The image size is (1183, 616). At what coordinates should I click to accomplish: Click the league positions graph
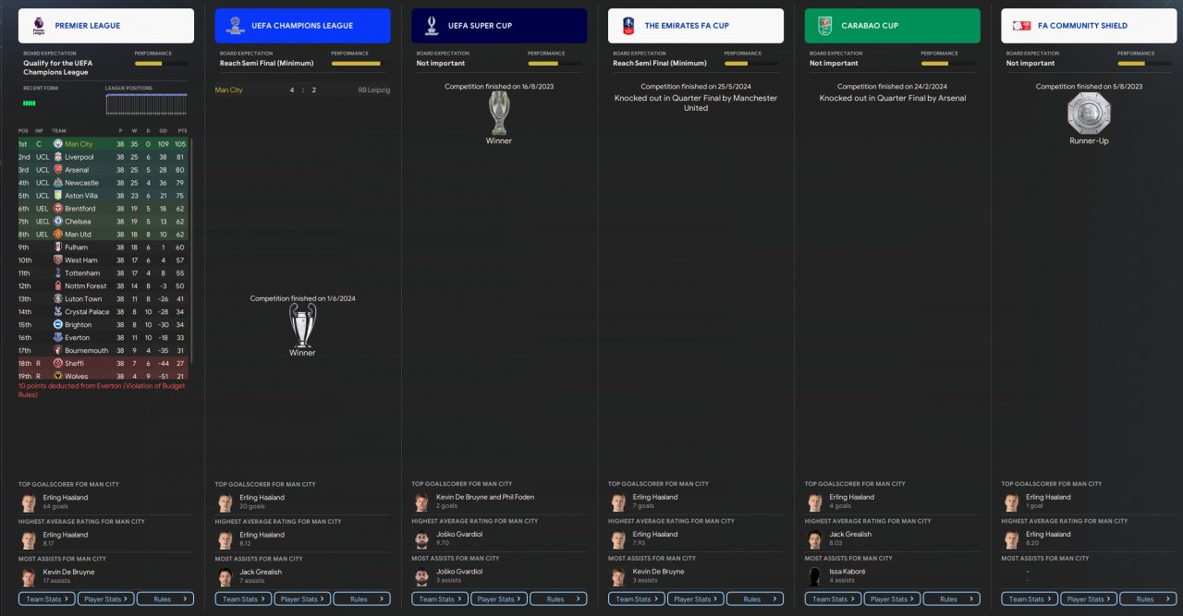click(147, 103)
